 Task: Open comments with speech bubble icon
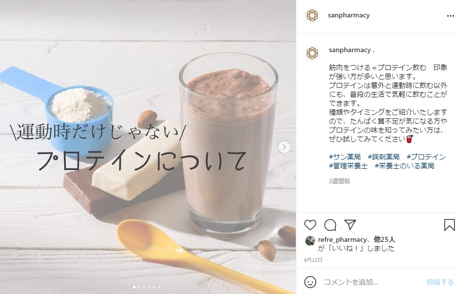tap(330, 225)
